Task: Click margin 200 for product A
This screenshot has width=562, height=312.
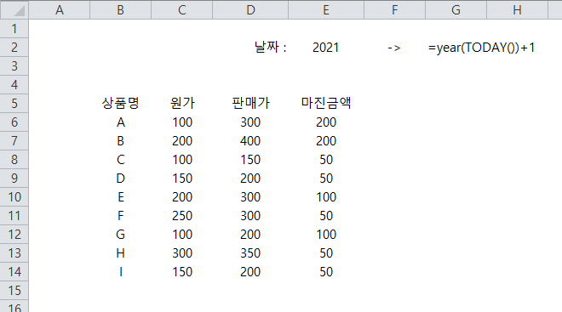Action: (326, 122)
